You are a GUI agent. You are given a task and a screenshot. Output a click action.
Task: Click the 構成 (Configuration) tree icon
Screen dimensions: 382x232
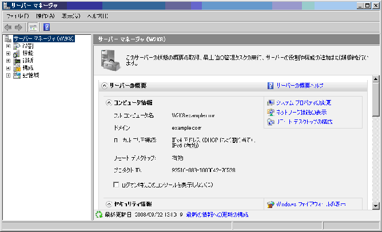tap(17, 68)
